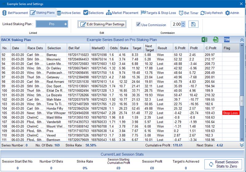246x172 pixels.
Task: Open the Daily Refresh tab
Action: coord(212,13)
